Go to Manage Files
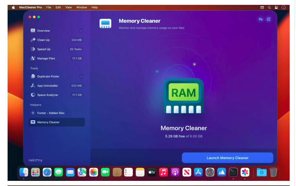Image resolution: width=296 pixels, height=186 pixels. point(57,58)
